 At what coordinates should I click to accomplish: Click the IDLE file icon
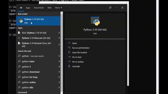point(19,33)
